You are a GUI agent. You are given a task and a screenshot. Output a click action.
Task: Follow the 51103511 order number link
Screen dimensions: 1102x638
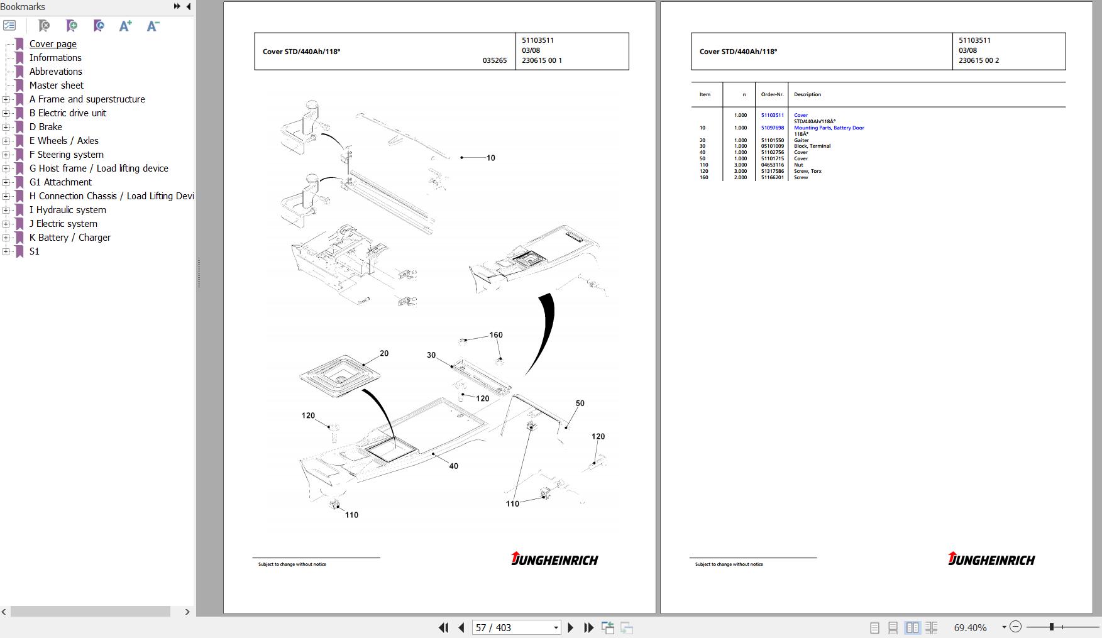tap(773, 115)
